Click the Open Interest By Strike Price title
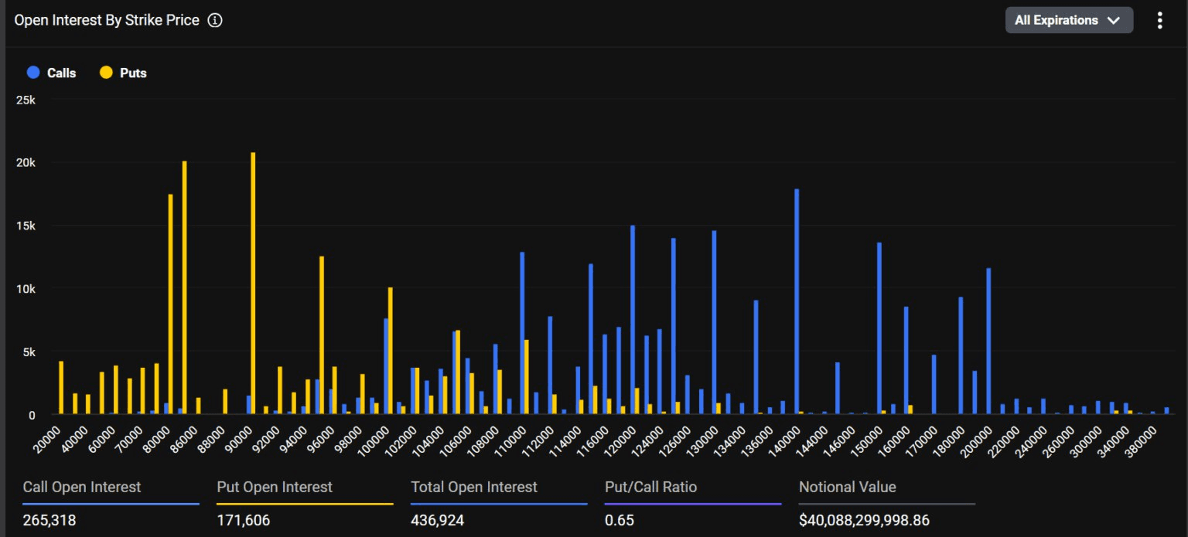1188x537 pixels. (x=107, y=21)
